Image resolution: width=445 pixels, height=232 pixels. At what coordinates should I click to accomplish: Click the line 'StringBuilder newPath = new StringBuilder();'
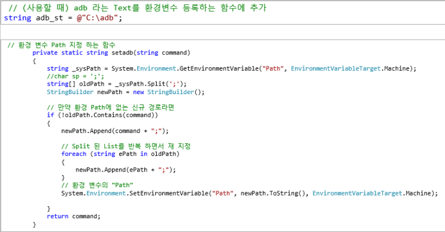(125, 92)
